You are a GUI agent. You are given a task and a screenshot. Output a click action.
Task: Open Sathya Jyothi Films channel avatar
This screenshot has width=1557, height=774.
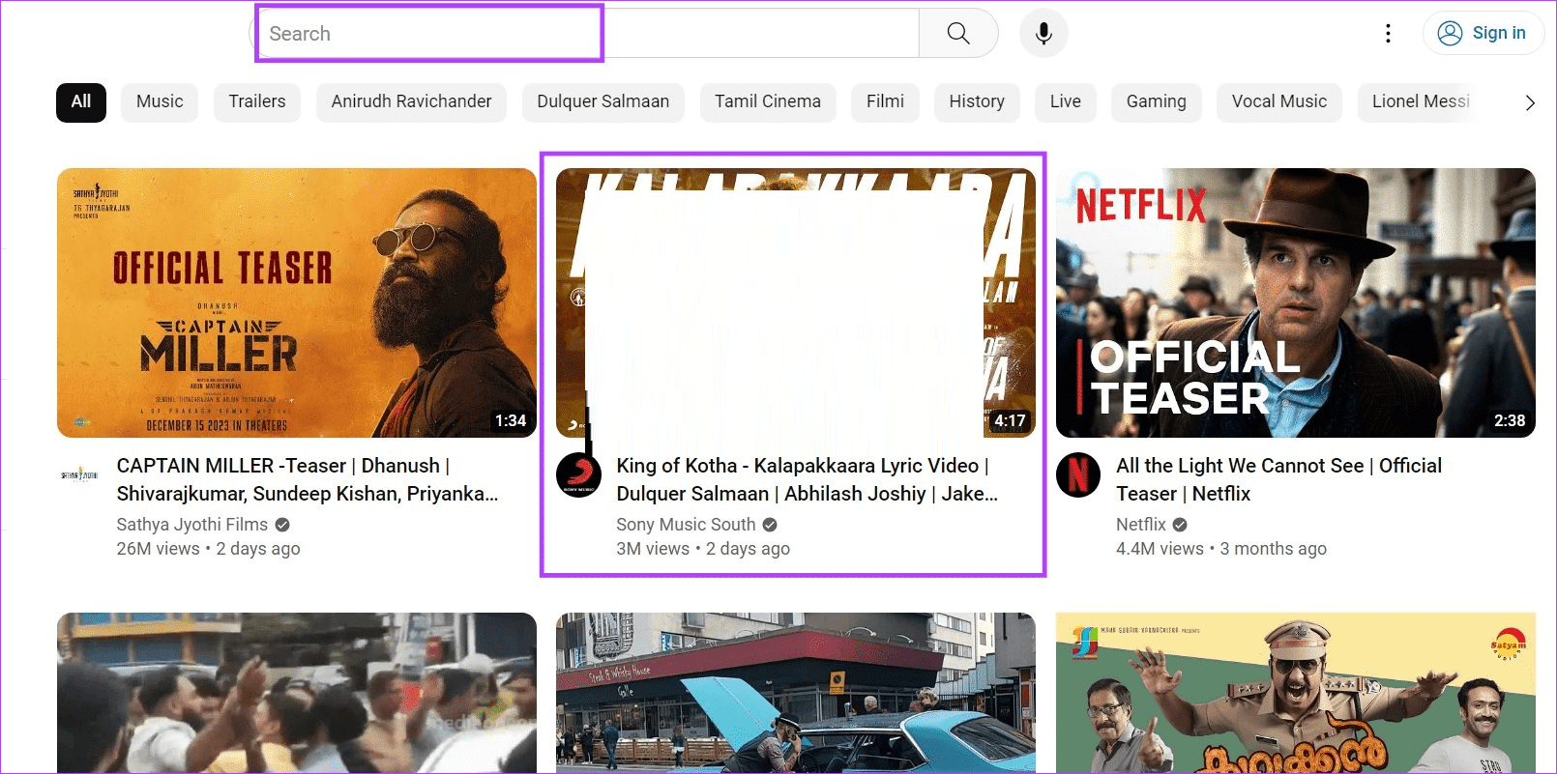(x=79, y=475)
